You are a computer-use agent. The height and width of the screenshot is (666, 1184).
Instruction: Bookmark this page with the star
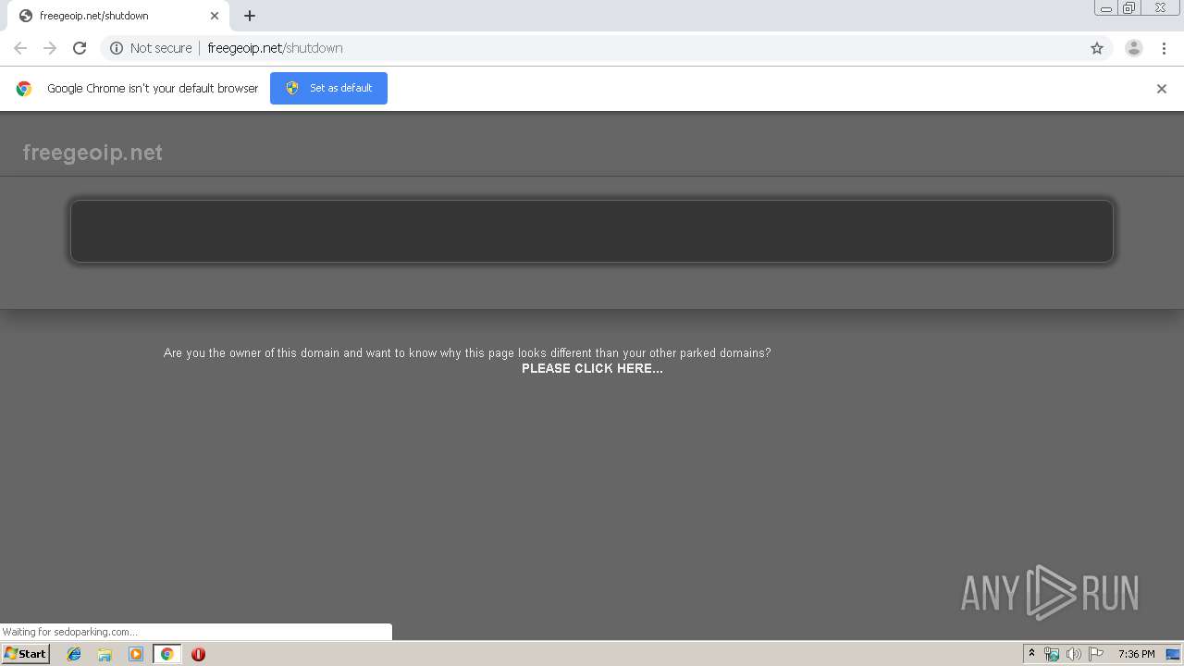[1097, 48]
